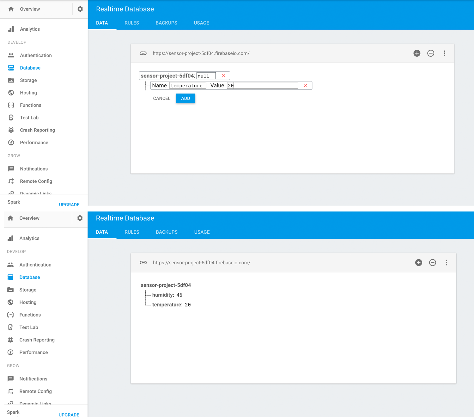Open the three-dot menu in the lower database panel
Viewport: 474px width, 417px height.
pos(446,263)
